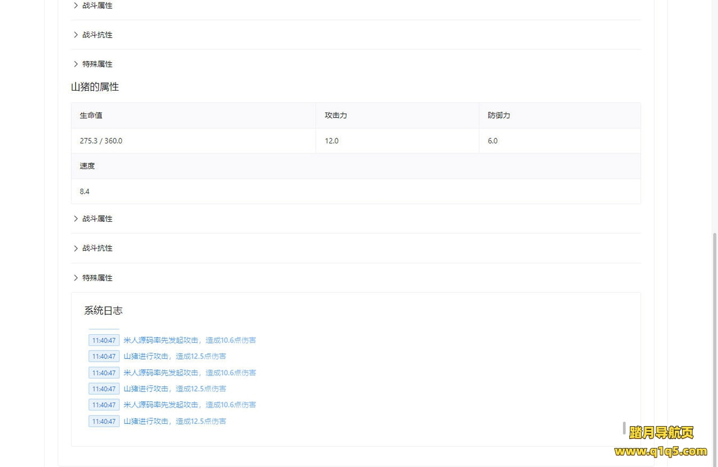Click the 防御力 table header cell
Screen dimensions: 718x467
[x=499, y=115]
